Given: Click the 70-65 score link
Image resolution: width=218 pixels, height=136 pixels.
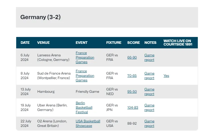Looking at the screenshot, I should [x=132, y=76].
